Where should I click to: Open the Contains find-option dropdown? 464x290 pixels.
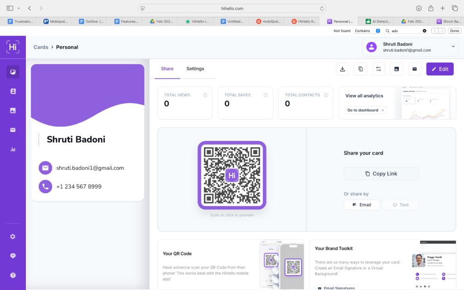(367, 31)
